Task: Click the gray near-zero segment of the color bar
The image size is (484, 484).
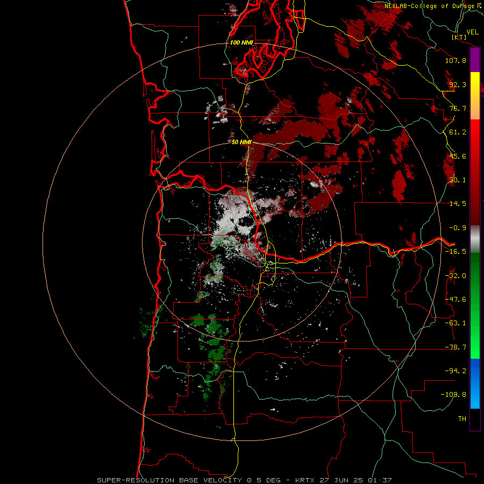Action: point(475,239)
